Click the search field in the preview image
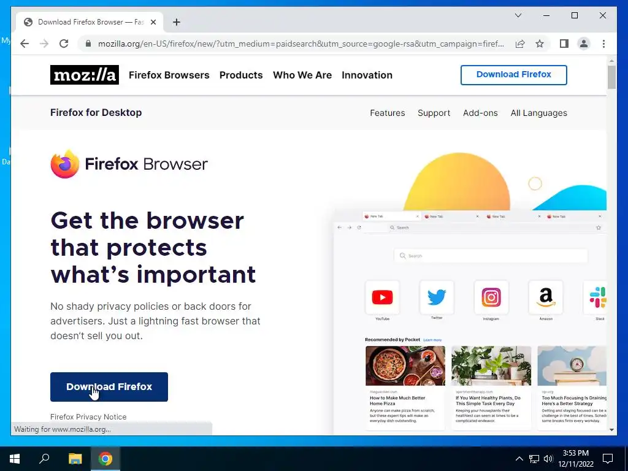628x471 pixels. pyautogui.click(x=491, y=256)
